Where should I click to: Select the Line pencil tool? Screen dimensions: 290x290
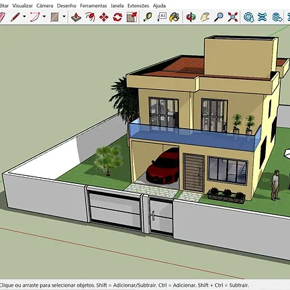[x=15, y=17]
